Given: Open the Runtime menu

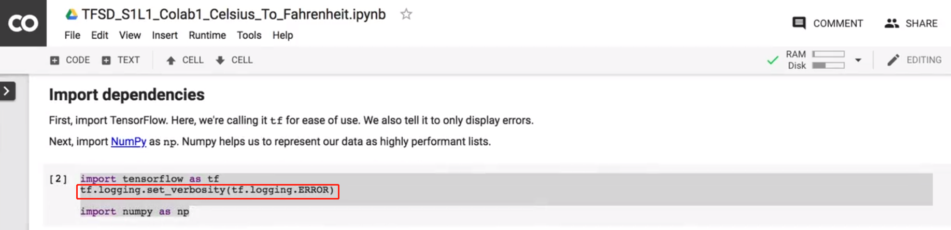Looking at the screenshot, I should tap(207, 35).
